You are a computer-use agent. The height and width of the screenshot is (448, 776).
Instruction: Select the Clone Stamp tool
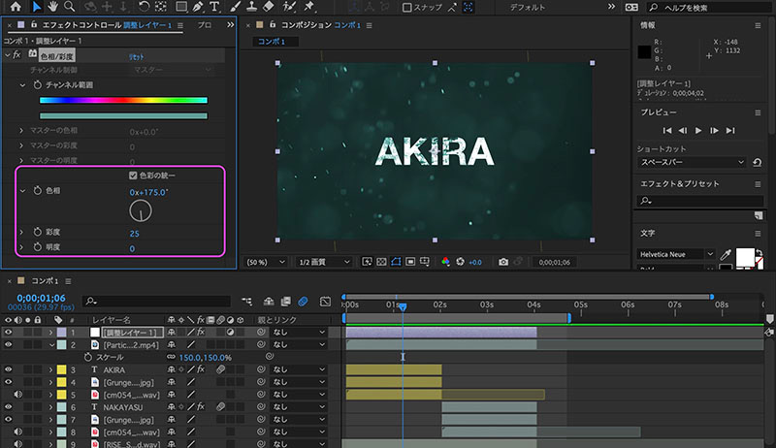pos(252,7)
